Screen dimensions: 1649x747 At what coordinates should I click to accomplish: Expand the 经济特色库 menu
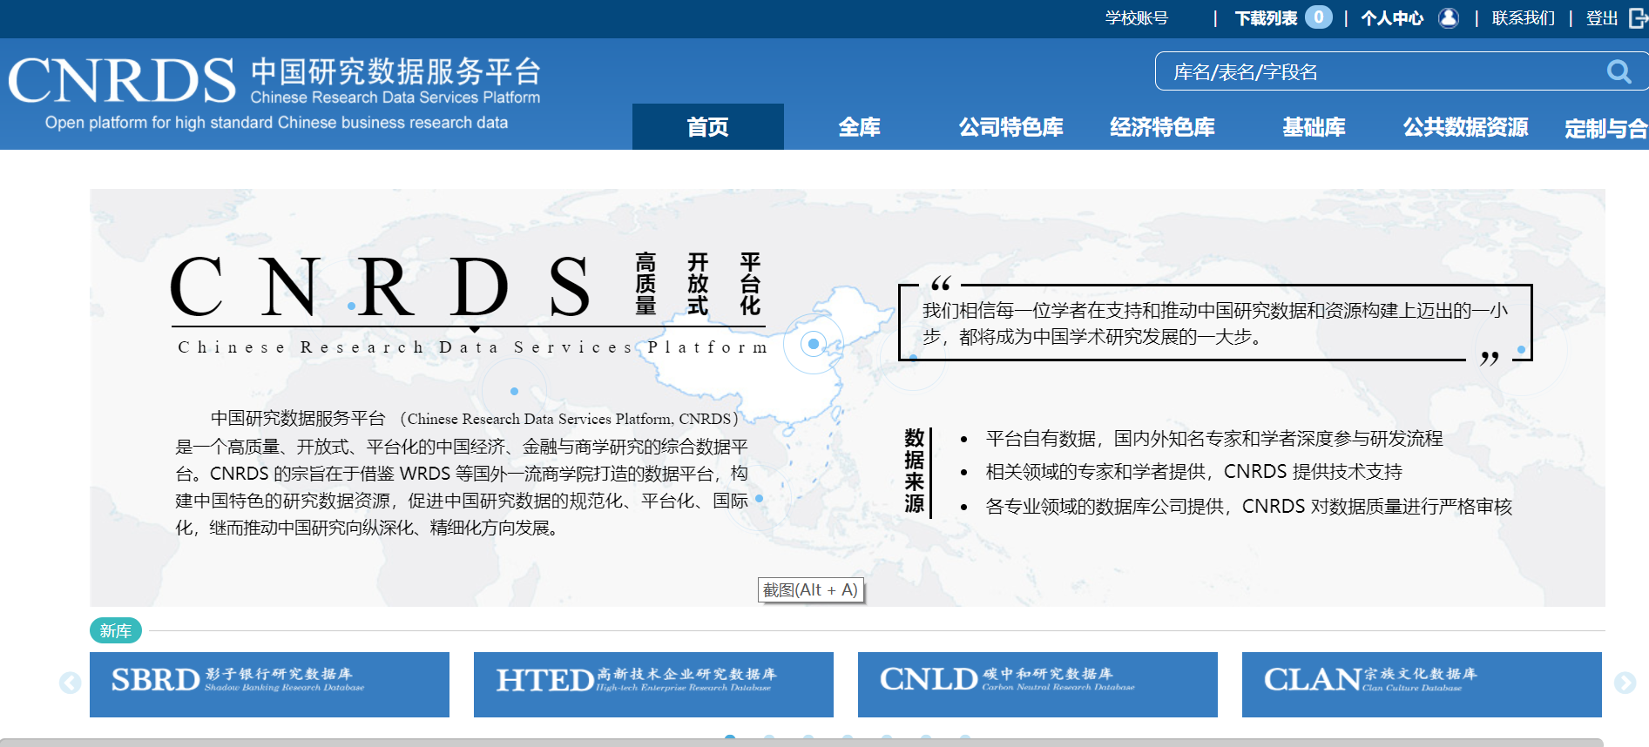click(x=1162, y=127)
